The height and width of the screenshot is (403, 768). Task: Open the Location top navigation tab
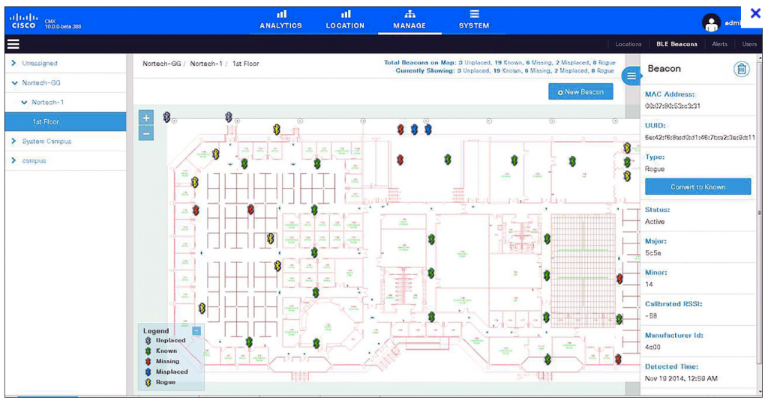[x=345, y=19]
